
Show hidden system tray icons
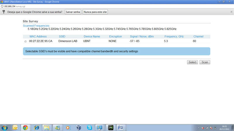point(199,128)
